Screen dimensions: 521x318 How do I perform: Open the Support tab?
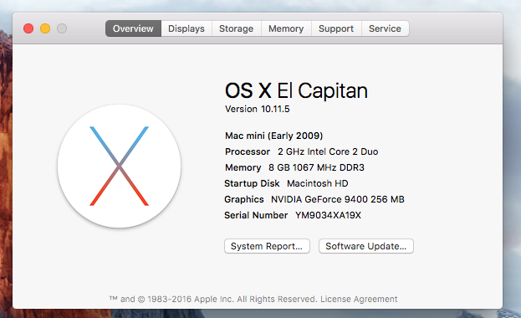click(x=336, y=28)
